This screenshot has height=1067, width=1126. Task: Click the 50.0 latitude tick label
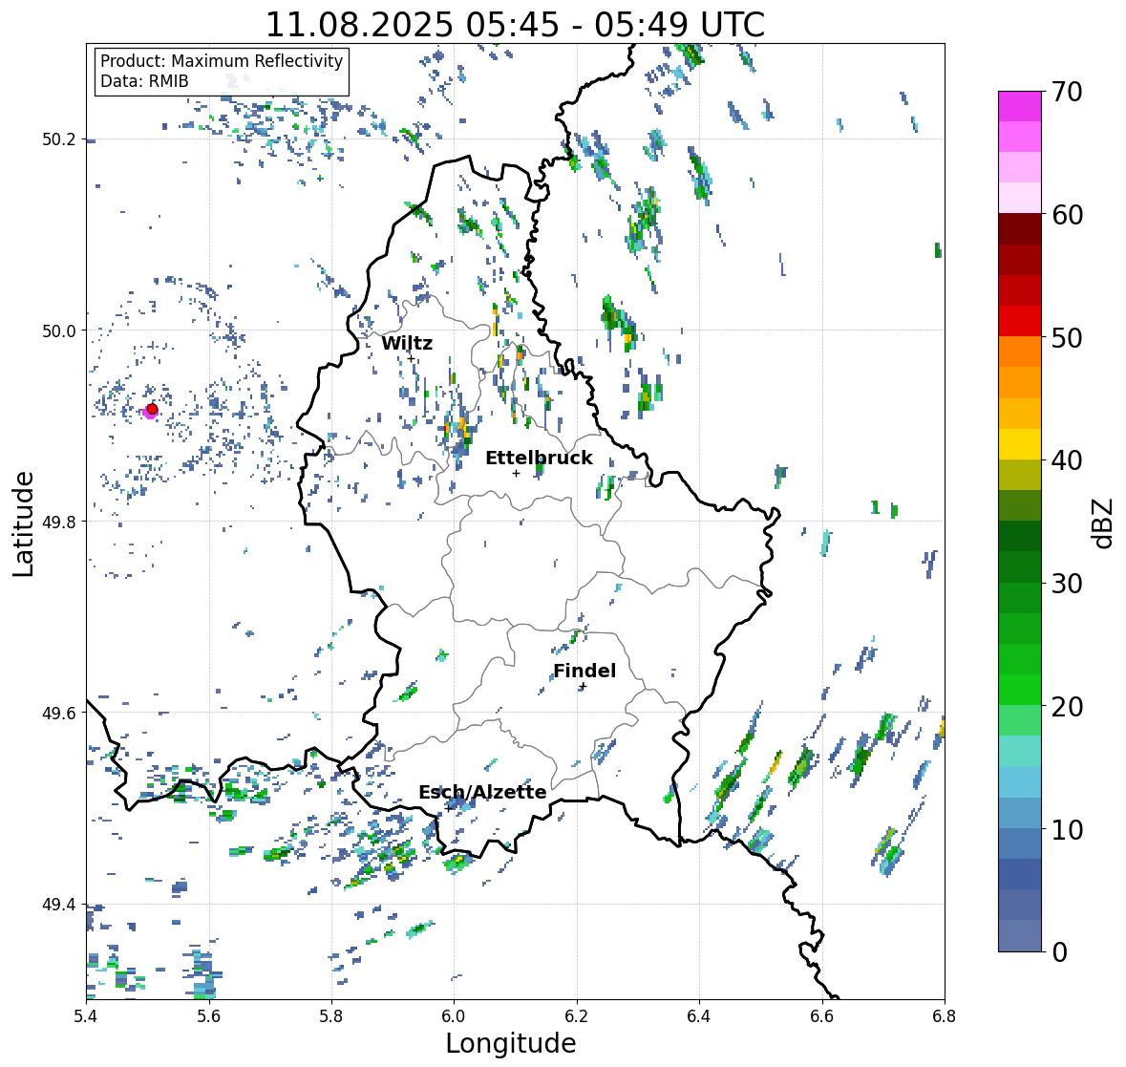pos(59,331)
